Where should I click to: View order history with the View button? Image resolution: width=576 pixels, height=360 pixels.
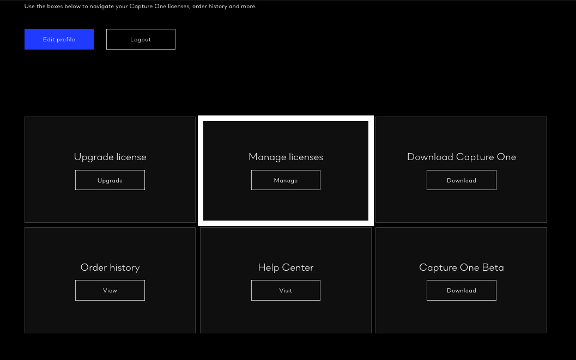click(x=110, y=290)
